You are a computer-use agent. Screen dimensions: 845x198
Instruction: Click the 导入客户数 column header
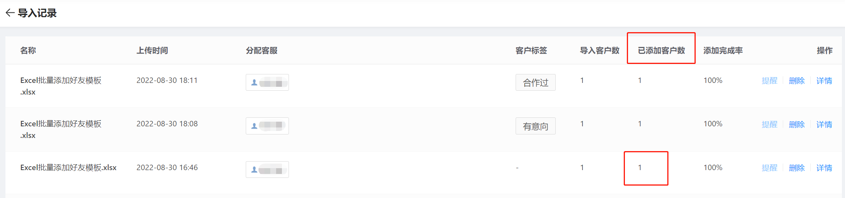[x=600, y=50]
